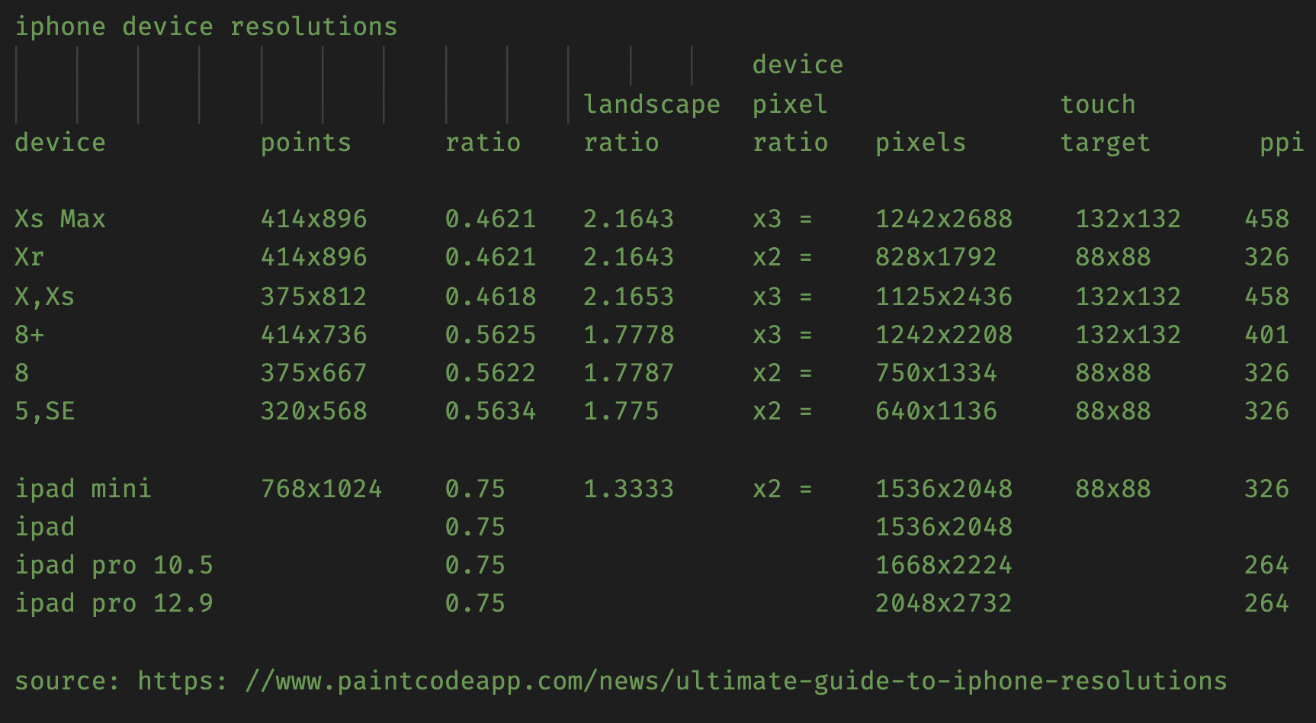
Task: Click the 'source:' label text
Action: pos(67,680)
